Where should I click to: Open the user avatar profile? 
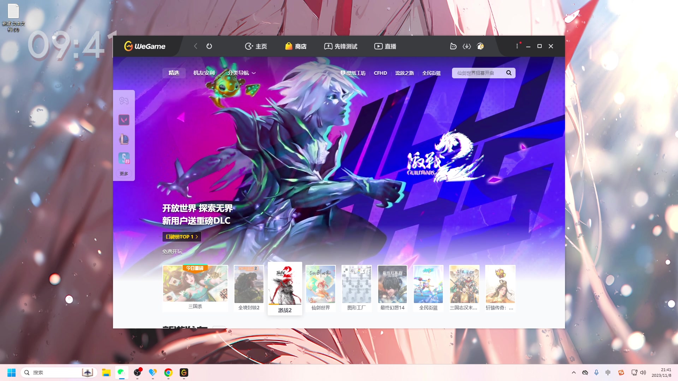(x=480, y=46)
